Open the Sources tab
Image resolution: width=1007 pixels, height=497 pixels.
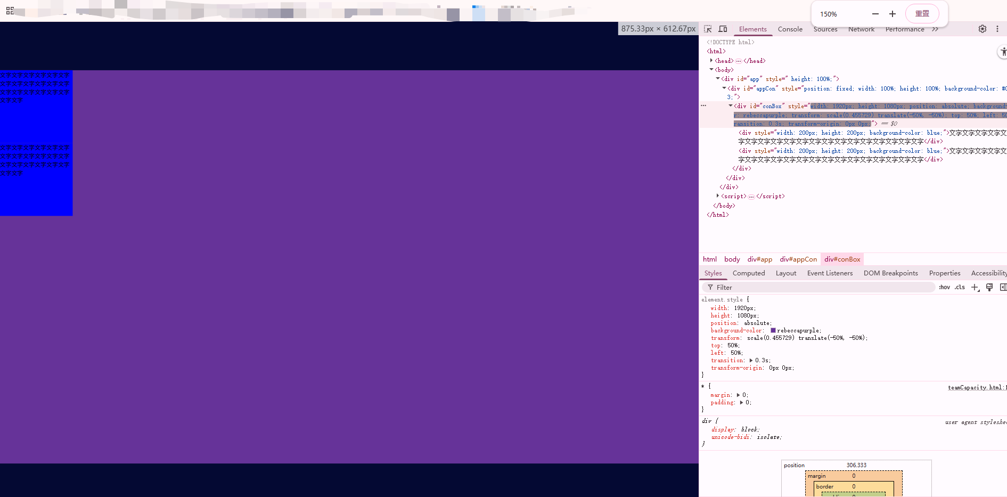point(825,29)
